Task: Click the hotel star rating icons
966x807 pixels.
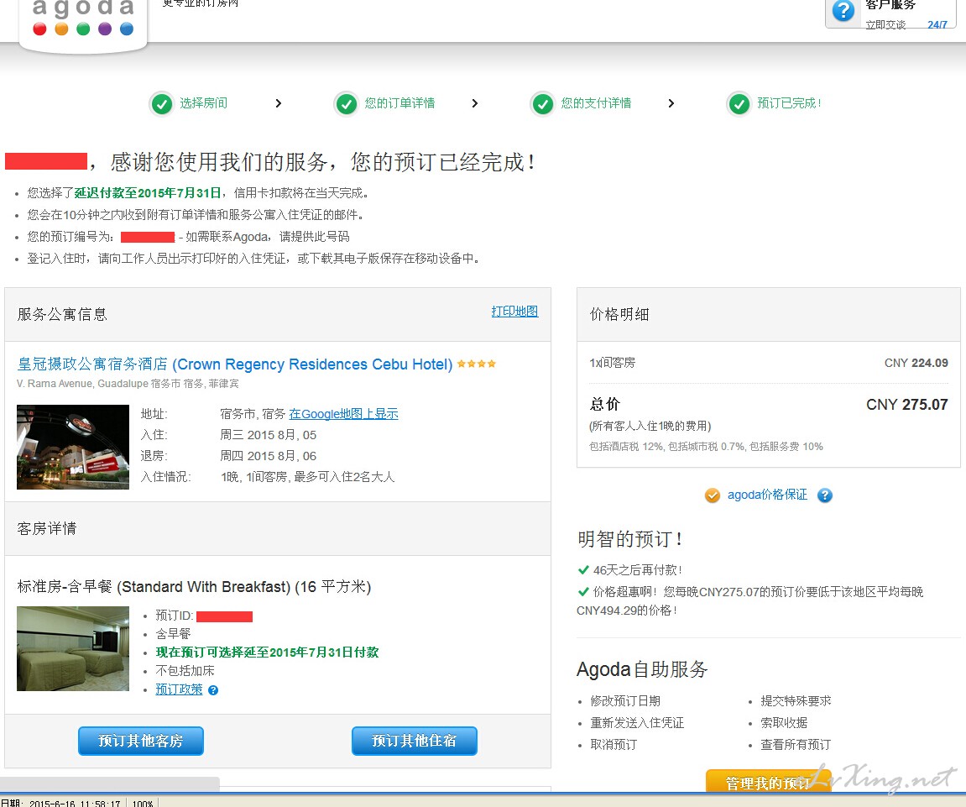Action: 476,364
